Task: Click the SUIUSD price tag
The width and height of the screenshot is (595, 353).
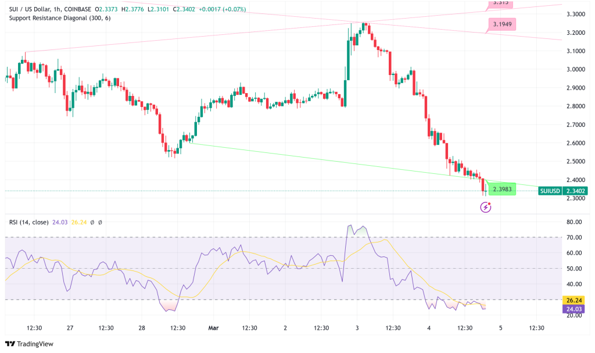Action: pos(550,191)
